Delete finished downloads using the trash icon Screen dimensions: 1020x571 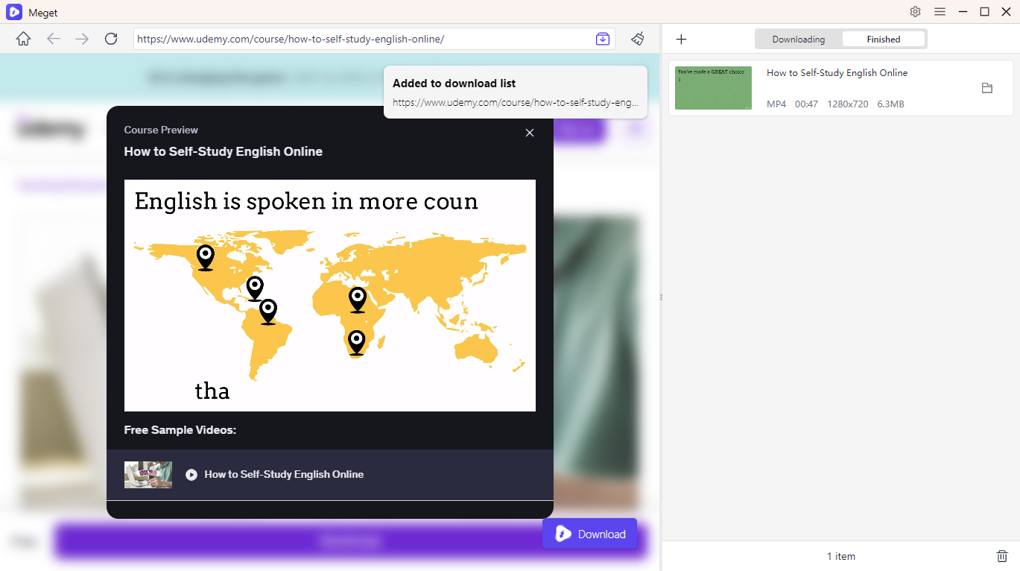coord(1002,556)
